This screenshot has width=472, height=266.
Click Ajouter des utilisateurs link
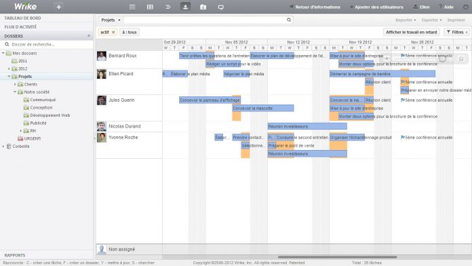pos(376,7)
